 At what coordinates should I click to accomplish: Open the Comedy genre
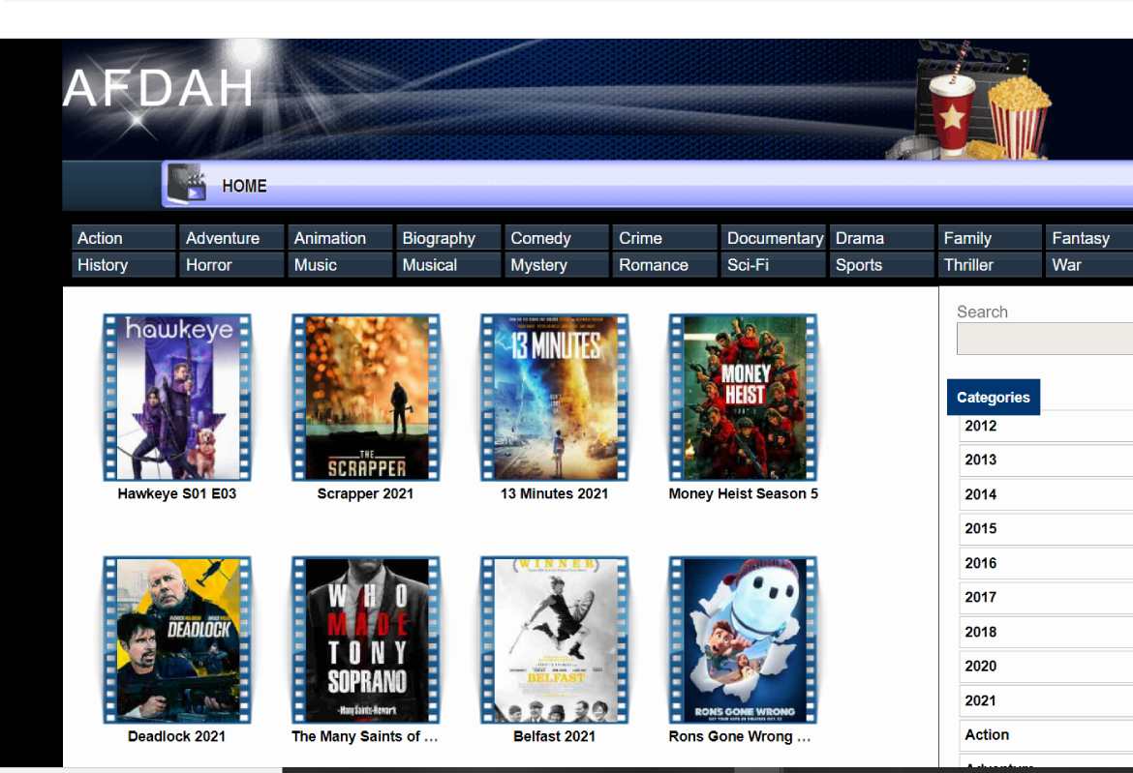(557, 237)
